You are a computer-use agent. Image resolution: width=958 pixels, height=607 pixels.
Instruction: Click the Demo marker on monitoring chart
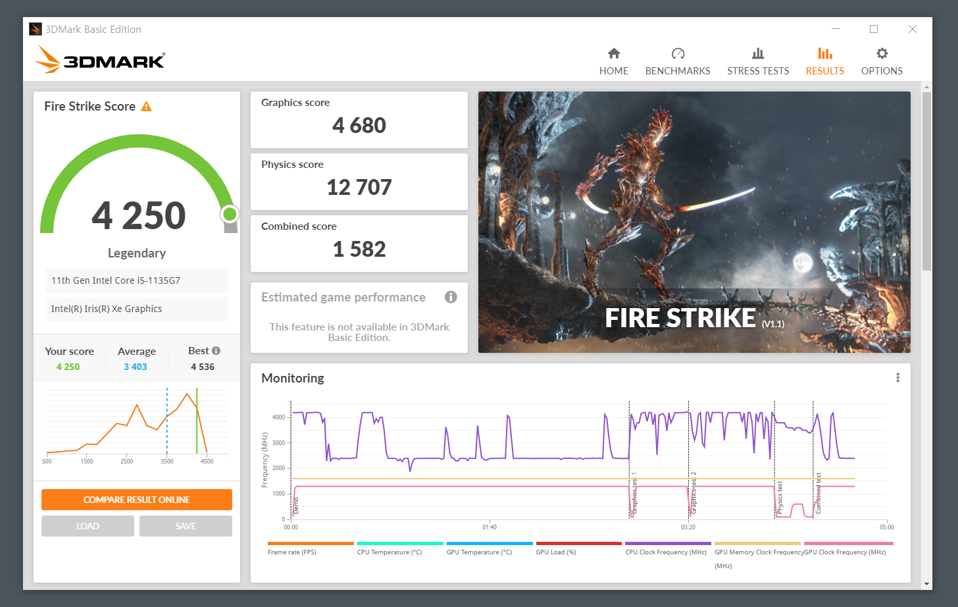(296, 506)
